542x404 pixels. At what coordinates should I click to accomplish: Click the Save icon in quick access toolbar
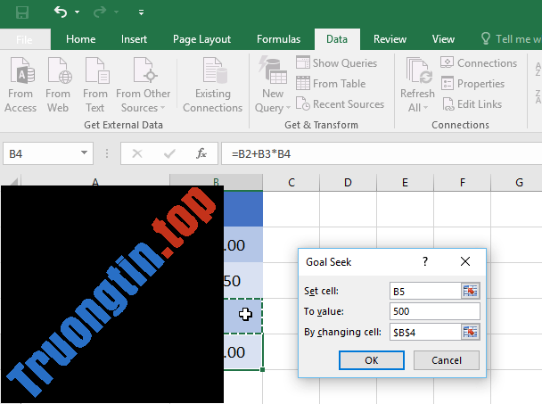pos(22,12)
